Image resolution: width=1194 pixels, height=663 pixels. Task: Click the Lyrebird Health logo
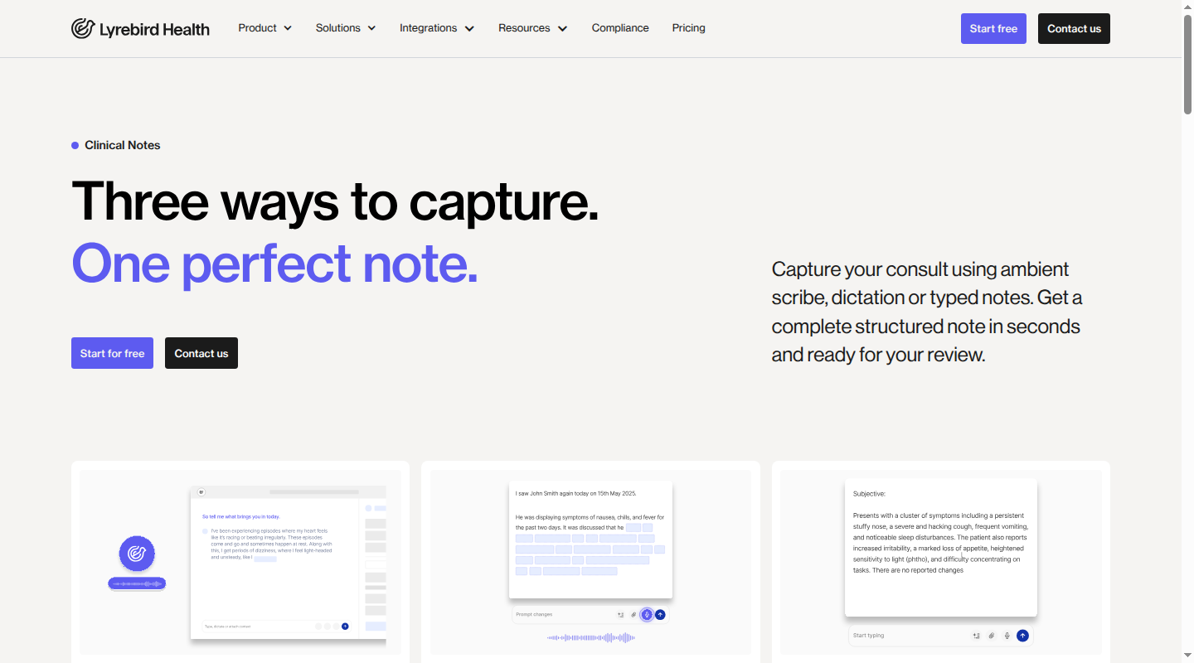[140, 29]
